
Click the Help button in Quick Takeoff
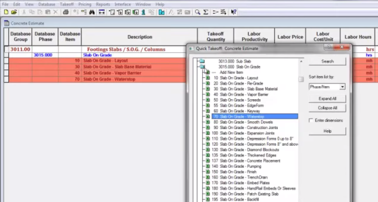click(x=327, y=131)
